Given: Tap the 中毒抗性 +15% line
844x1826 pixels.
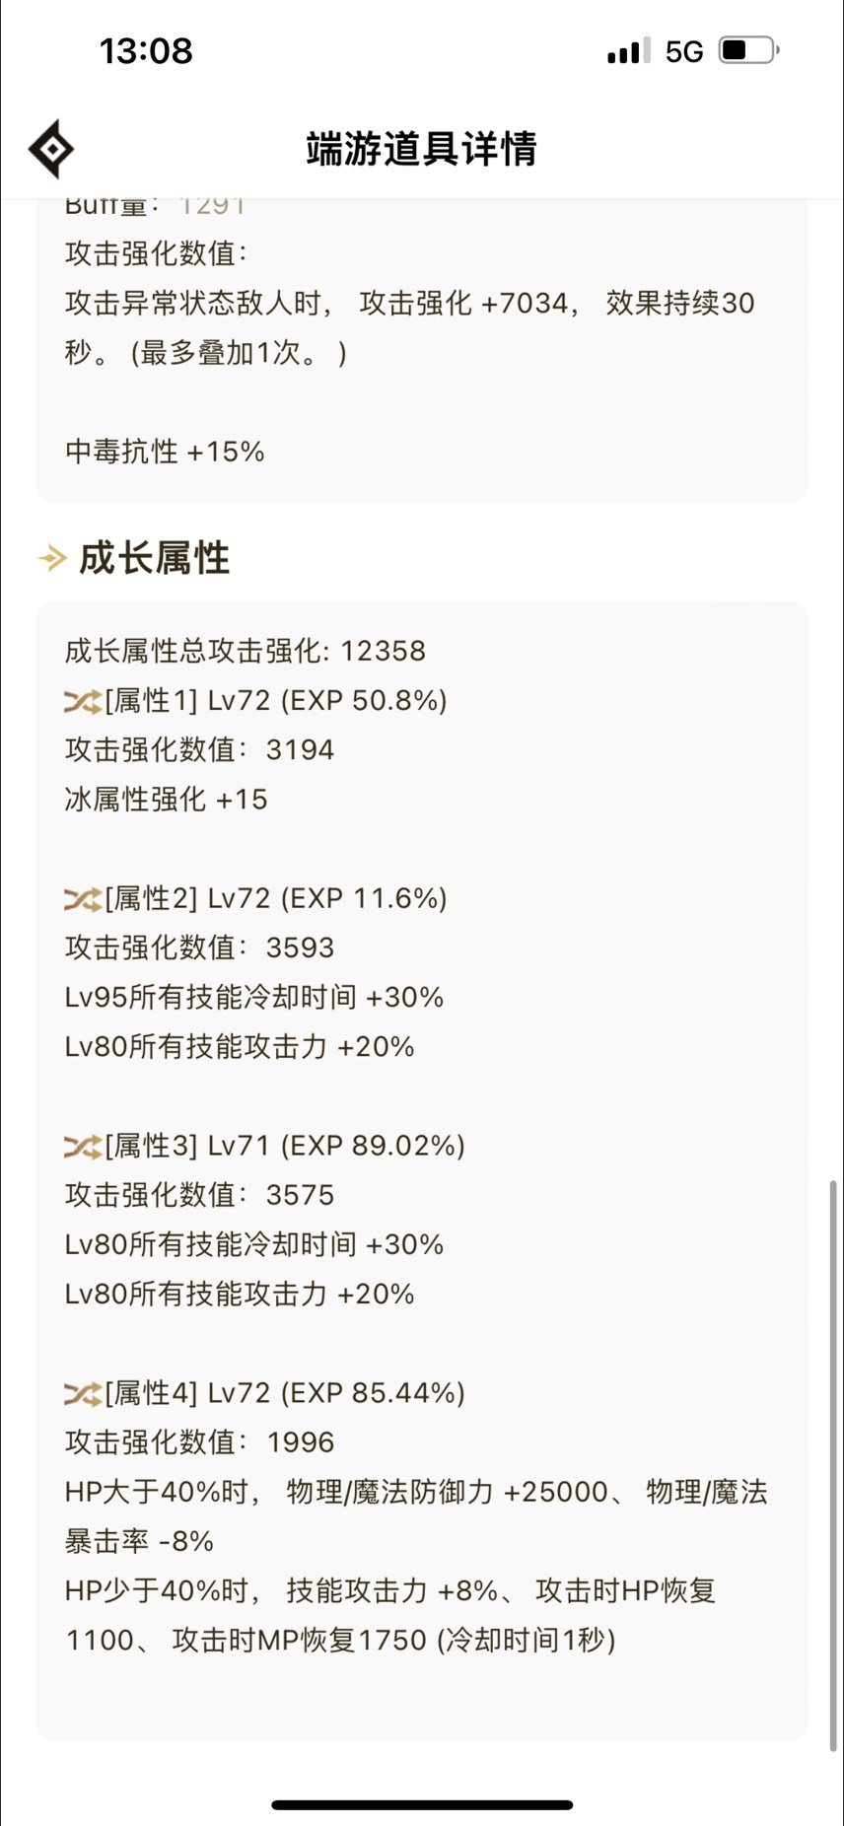Looking at the screenshot, I should 165,453.
